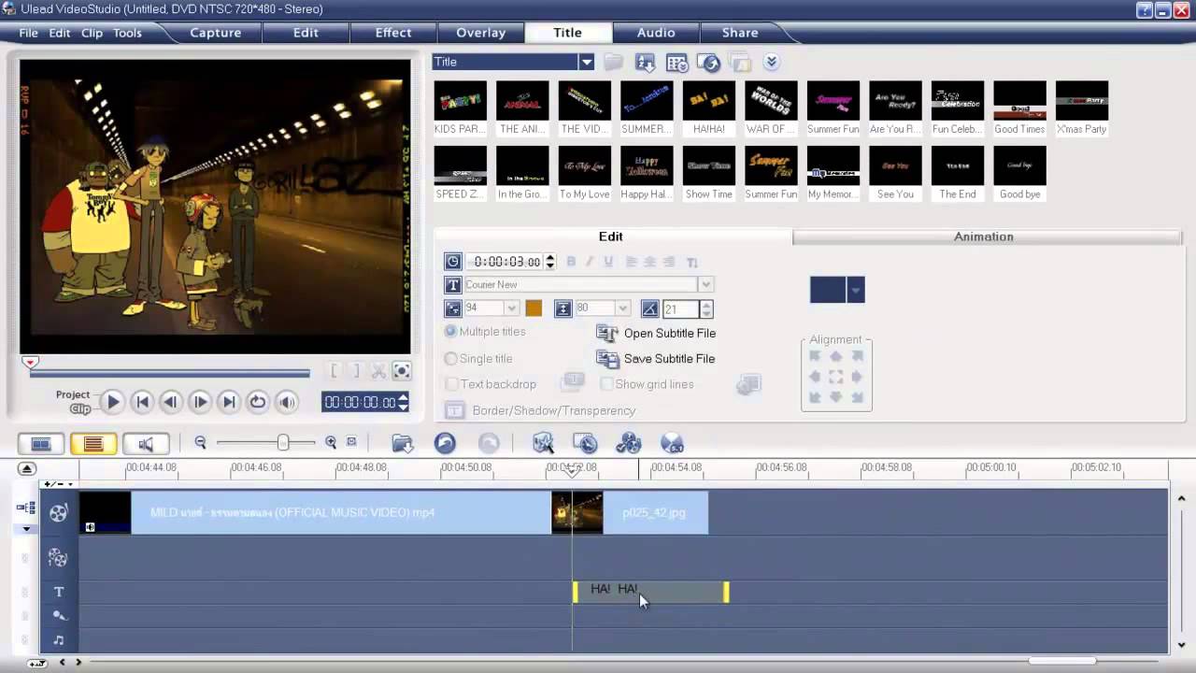Image resolution: width=1196 pixels, height=673 pixels.
Task: Jump to start with the Home button
Action: (142, 402)
